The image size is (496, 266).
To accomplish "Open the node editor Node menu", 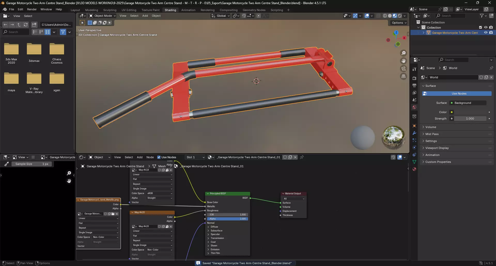I will tap(150, 157).
